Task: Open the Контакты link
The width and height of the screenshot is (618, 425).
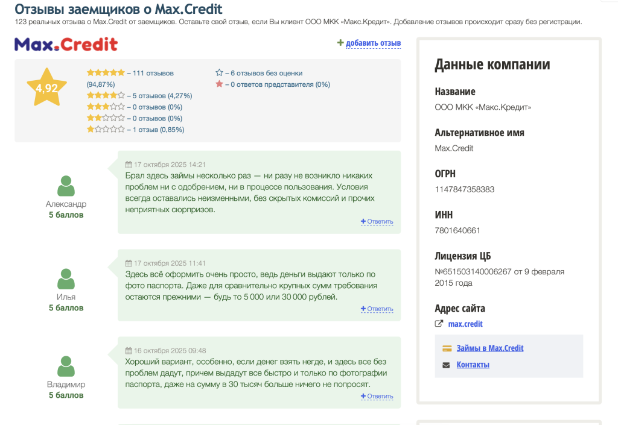Action: 473,365
